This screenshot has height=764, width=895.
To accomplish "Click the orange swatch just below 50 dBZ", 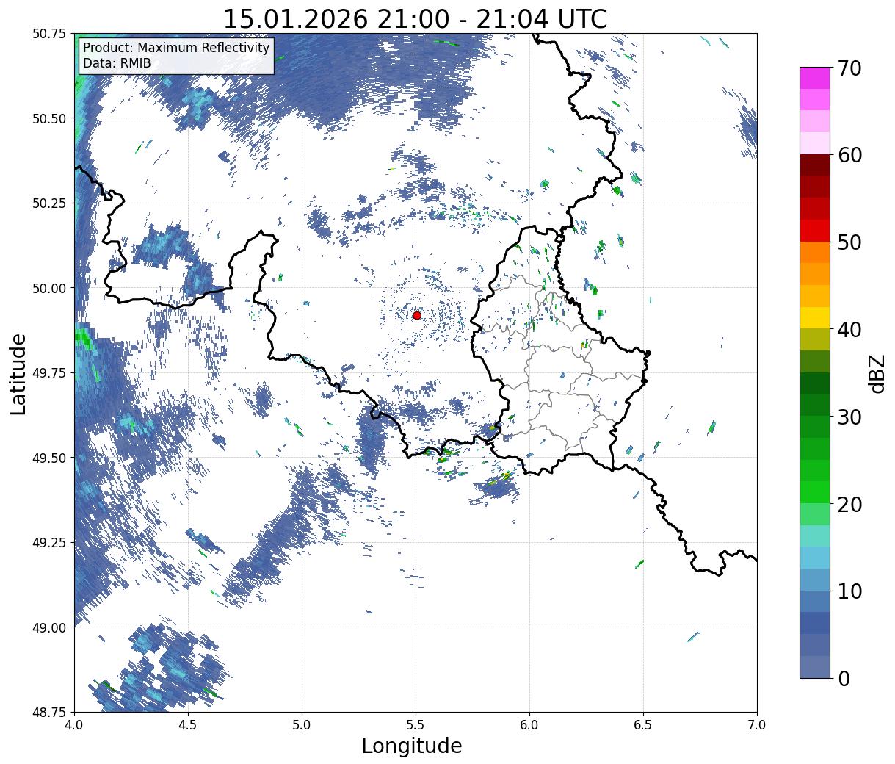I will click(815, 252).
